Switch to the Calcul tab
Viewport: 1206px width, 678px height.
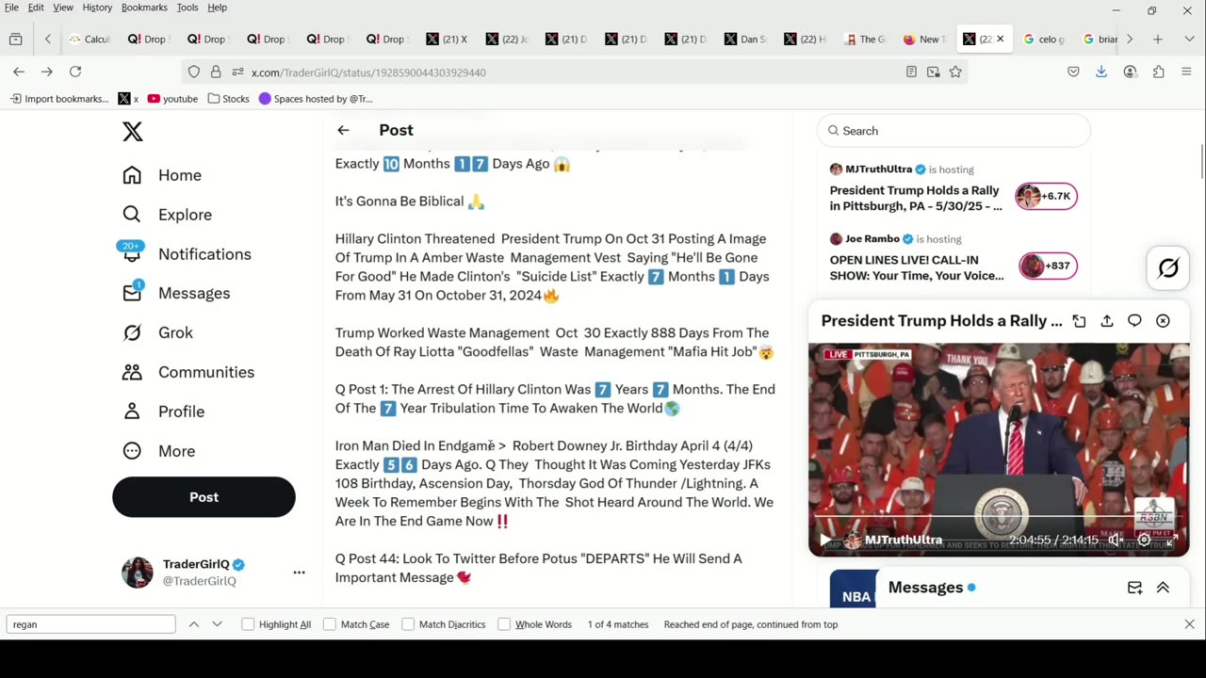pyautogui.click(x=90, y=40)
